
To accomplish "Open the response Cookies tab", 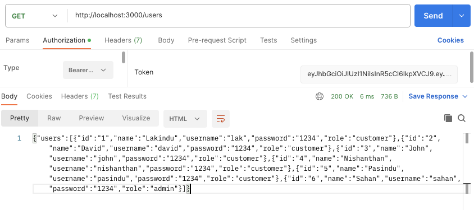I will pyautogui.click(x=39, y=96).
